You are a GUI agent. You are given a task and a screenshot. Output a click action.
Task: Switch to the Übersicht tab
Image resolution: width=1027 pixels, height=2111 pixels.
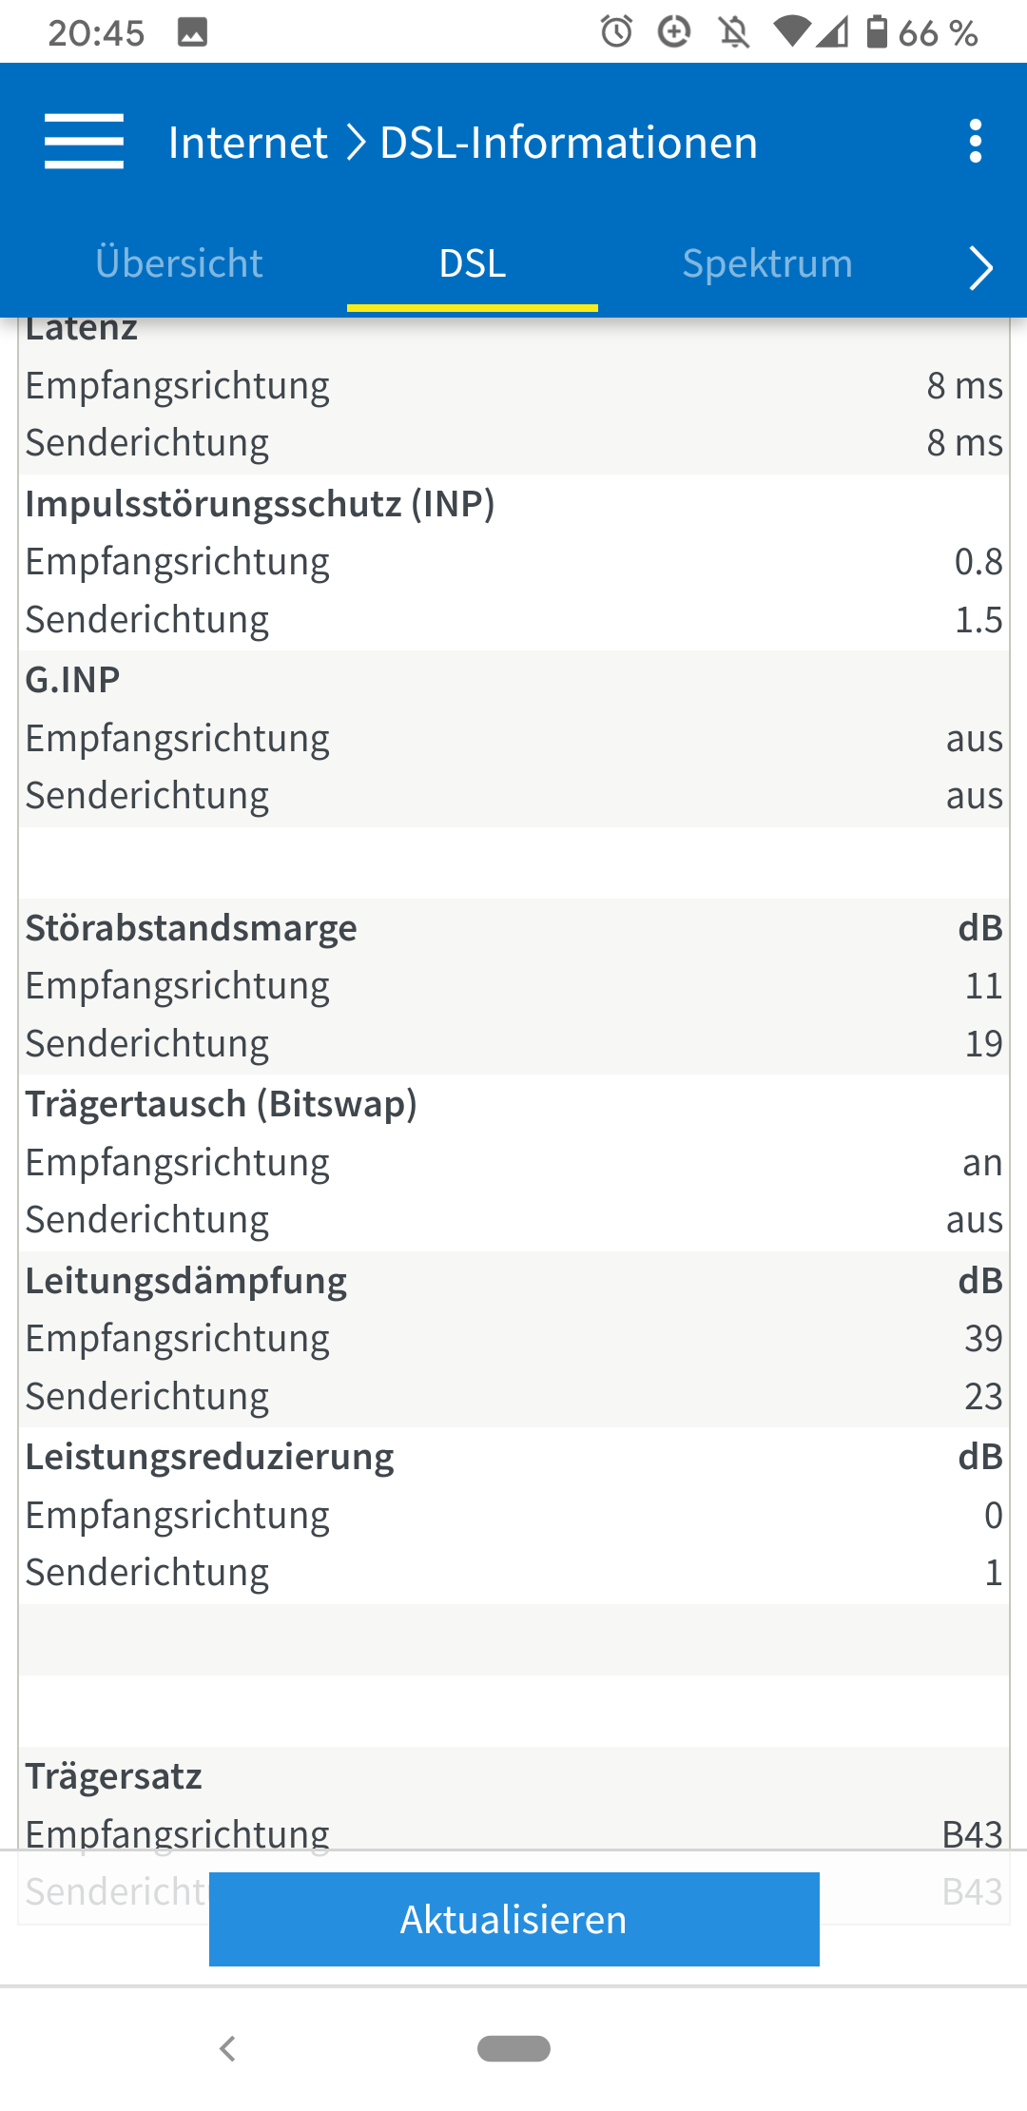179,263
